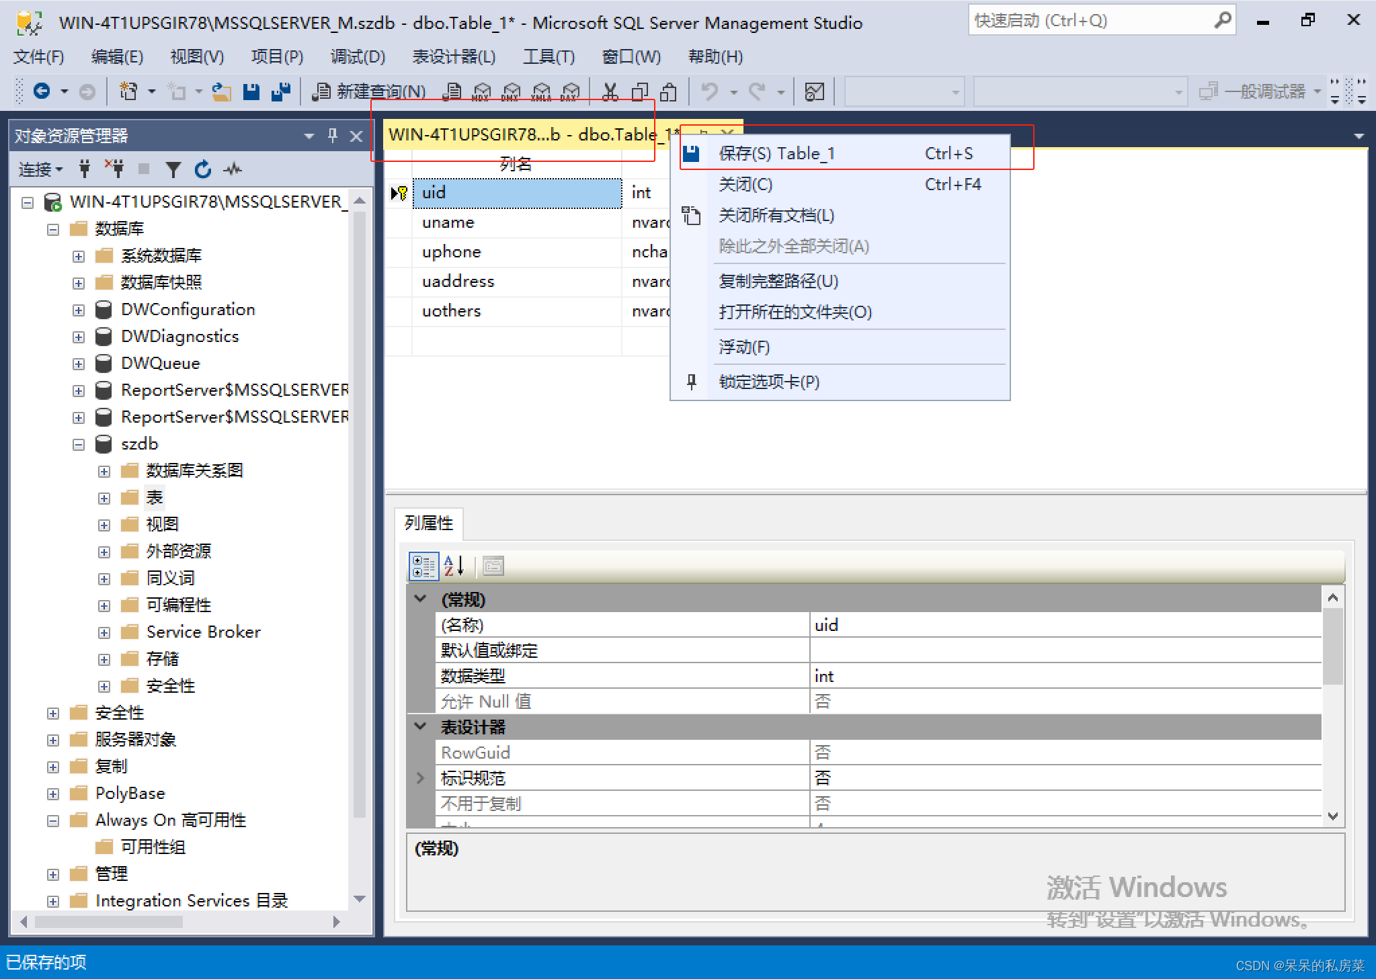
Task: Click the activity monitor icon in toolbar
Action: tap(814, 91)
